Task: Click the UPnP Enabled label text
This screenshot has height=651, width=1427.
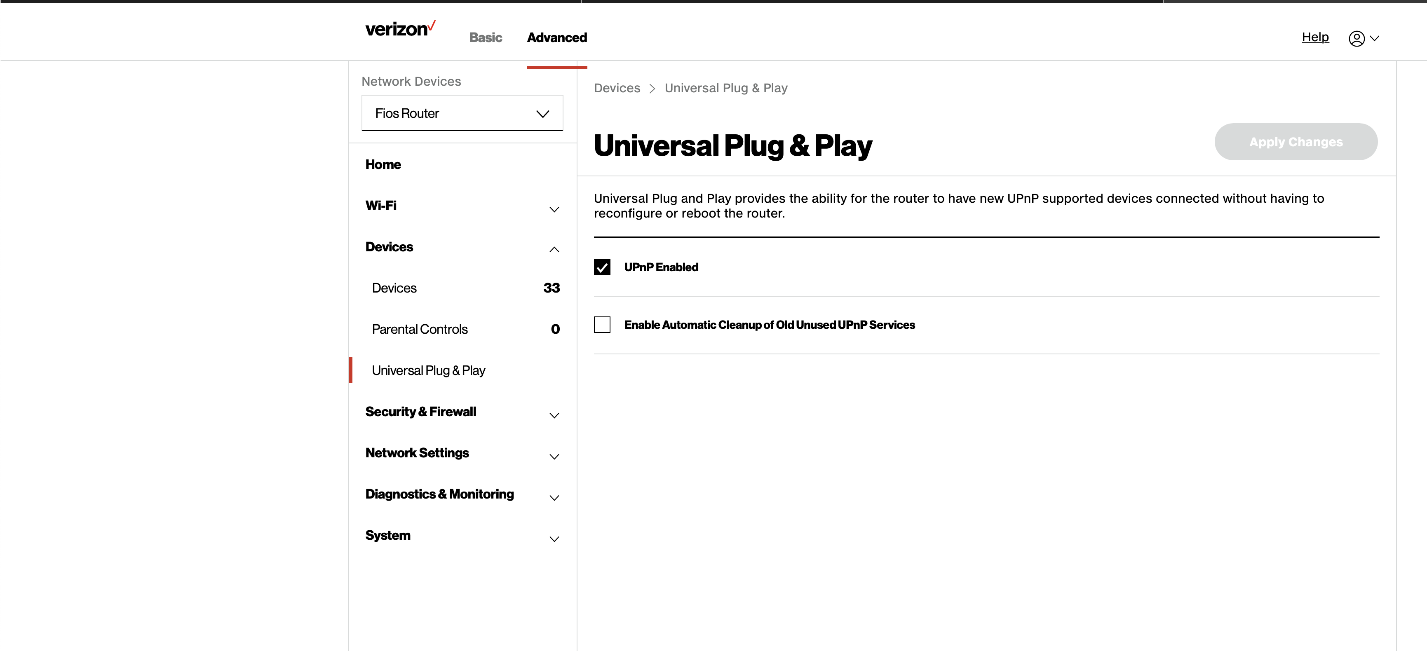Action: tap(661, 267)
